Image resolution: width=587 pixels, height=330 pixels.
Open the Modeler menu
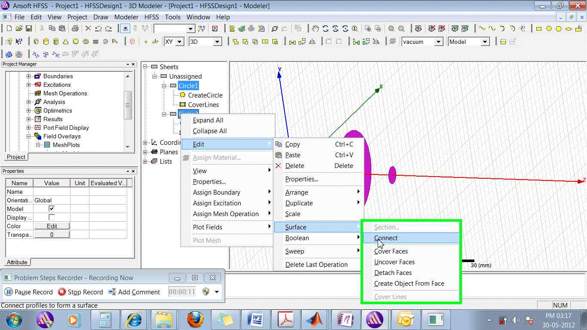point(126,17)
